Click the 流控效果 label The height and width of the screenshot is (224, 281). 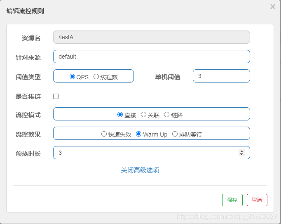(28, 134)
